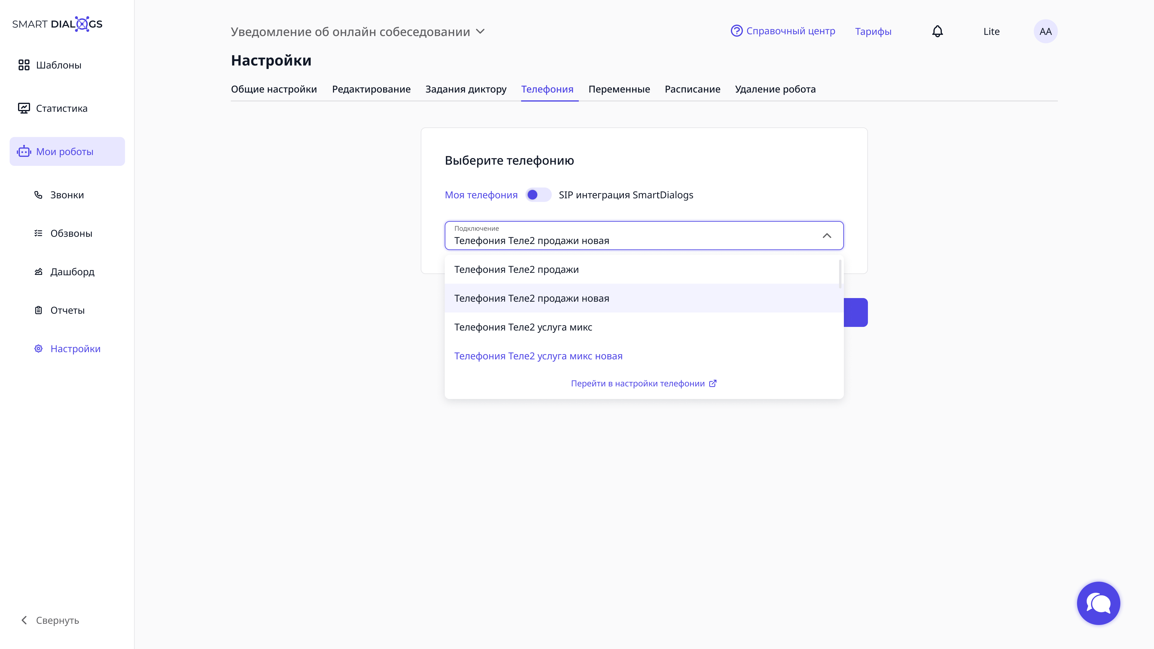1154x649 pixels.
Task: Click partially hidden purple save button
Action: click(x=856, y=312)
